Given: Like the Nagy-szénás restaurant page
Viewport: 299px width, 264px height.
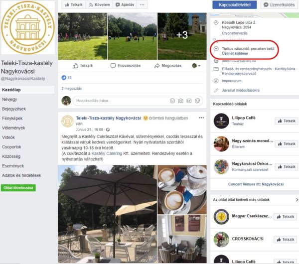Looking at the screenshot, I should 286,143.
